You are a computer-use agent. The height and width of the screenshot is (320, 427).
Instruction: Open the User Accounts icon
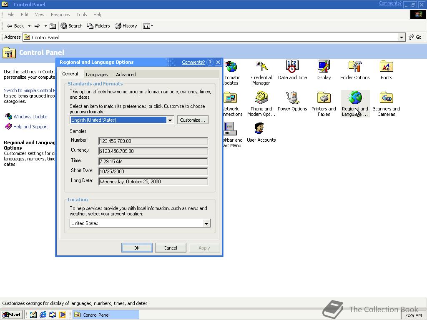click(261, 132)
